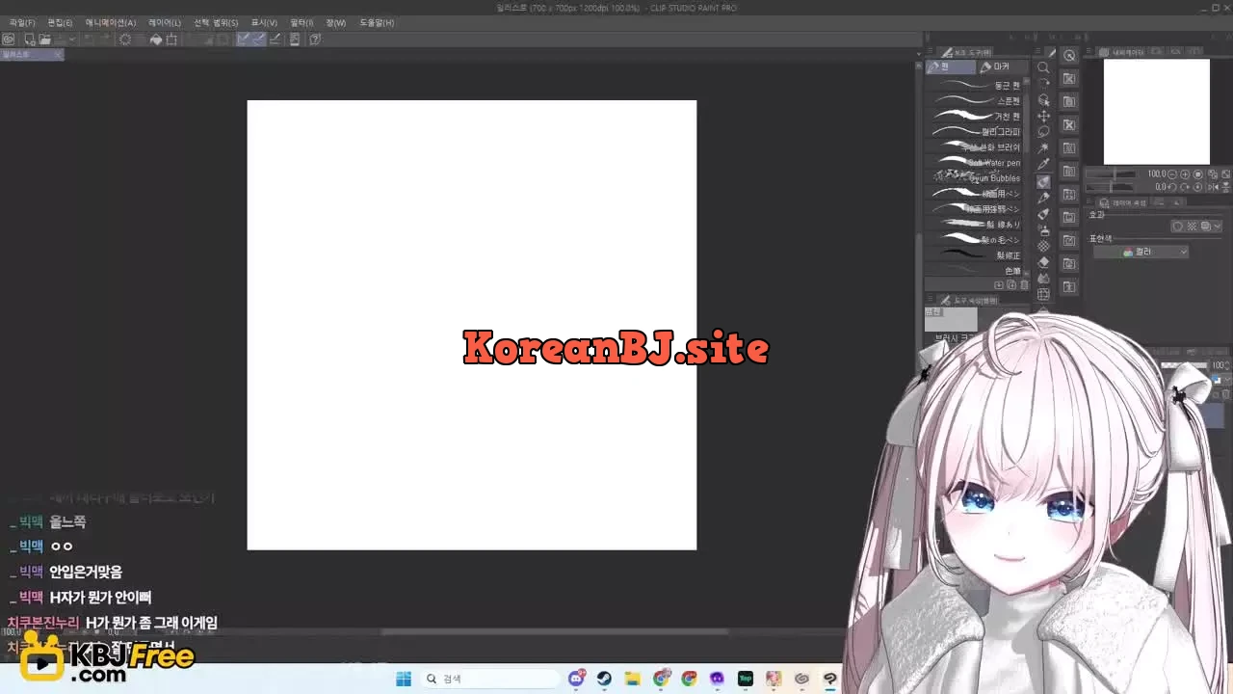Click the taskbar 검색 search box
The width and height of the screenshot is (1233, 694).
pos(491,679)
